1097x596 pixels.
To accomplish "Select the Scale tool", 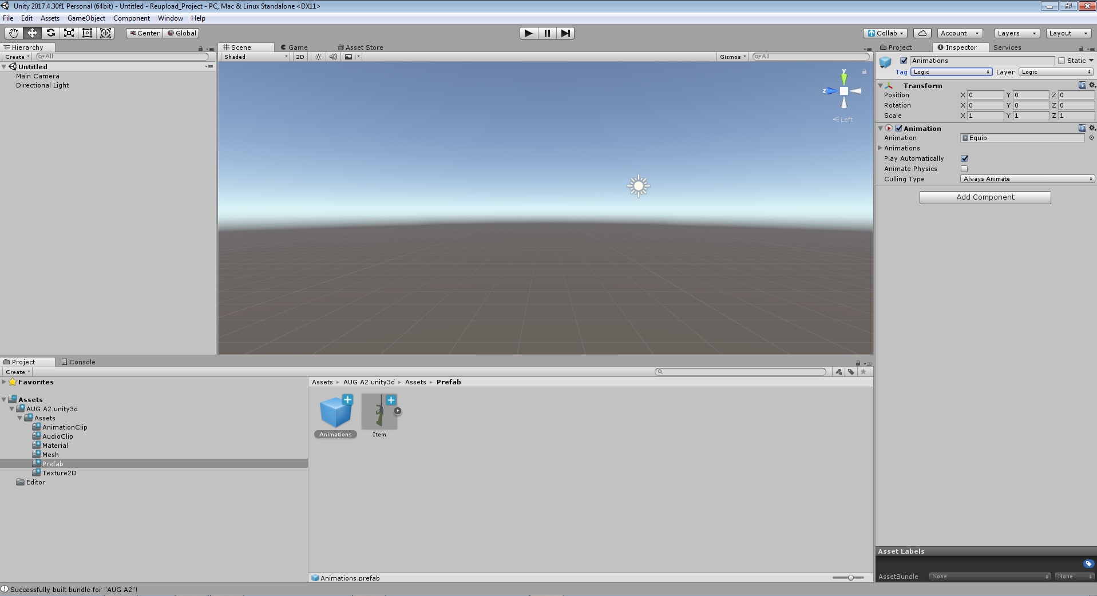I will click(69, 33).
